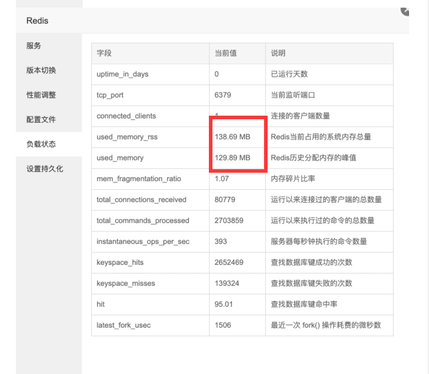Click the 0 uptime days value
429x374 pixels.
217,74
